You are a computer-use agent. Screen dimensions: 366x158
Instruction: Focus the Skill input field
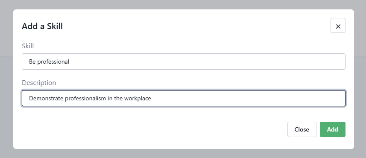click(184, 61)
